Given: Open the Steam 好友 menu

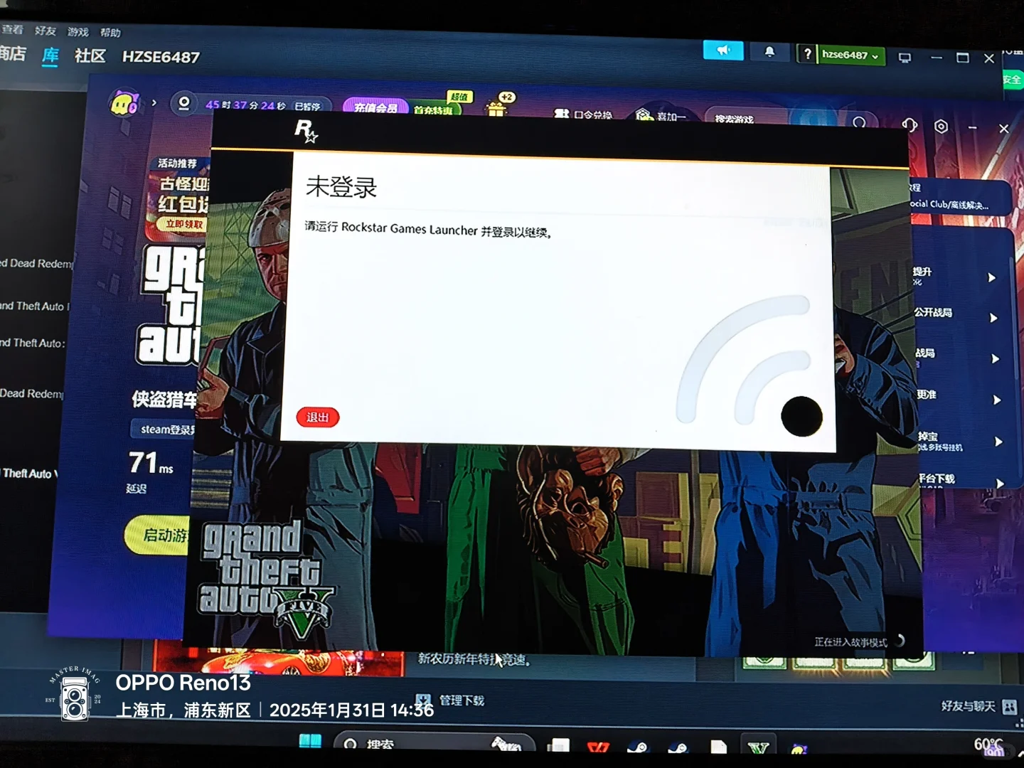Looking at the screenshot, I should (46, 31).
